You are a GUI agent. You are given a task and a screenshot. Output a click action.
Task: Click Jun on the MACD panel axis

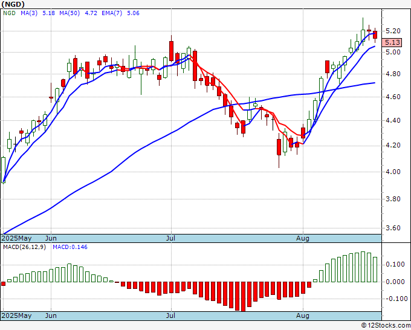(51, 315)
